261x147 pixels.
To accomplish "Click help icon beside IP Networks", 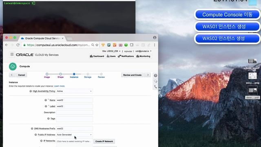I will (x=41, y=141).
